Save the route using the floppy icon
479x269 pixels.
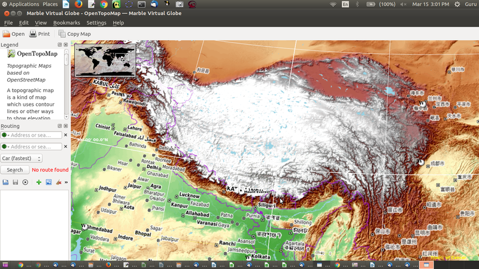16,182
